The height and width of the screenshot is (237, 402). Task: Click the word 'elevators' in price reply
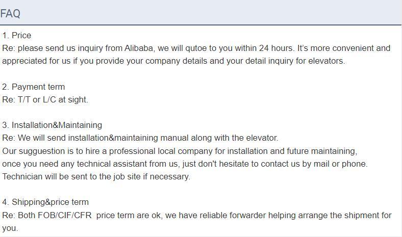[x=326, y=61]
